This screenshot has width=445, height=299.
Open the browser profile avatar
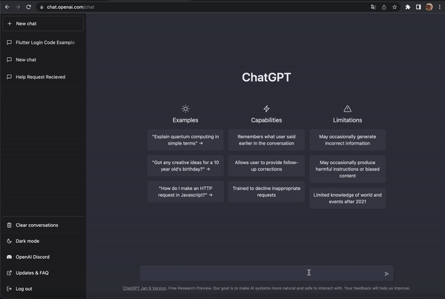point(429,7)
